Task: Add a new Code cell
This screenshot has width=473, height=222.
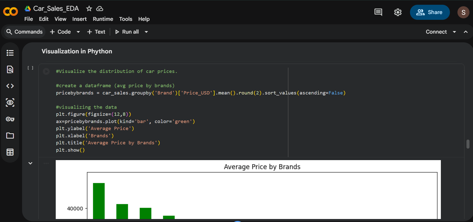Action: click(61, 32)
